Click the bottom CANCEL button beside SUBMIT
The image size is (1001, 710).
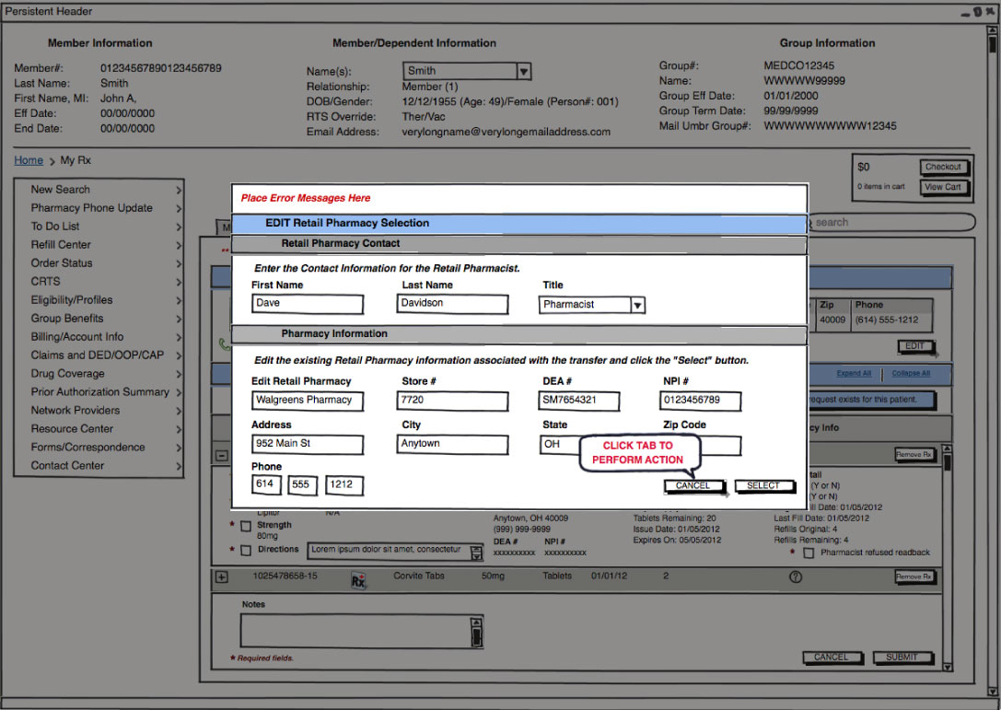click(832, 658)
